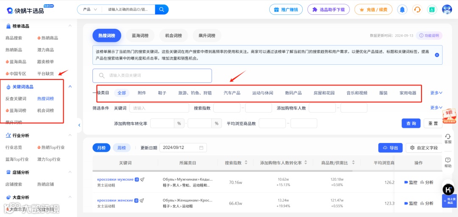Click the 查询 query button
The height and width of the screenshot is (217, 458).
411,123
